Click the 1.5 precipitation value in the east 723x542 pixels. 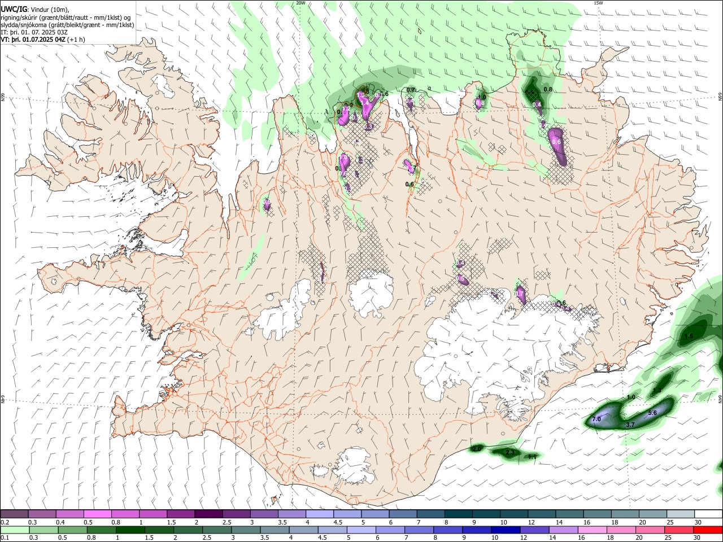(689, 336)
